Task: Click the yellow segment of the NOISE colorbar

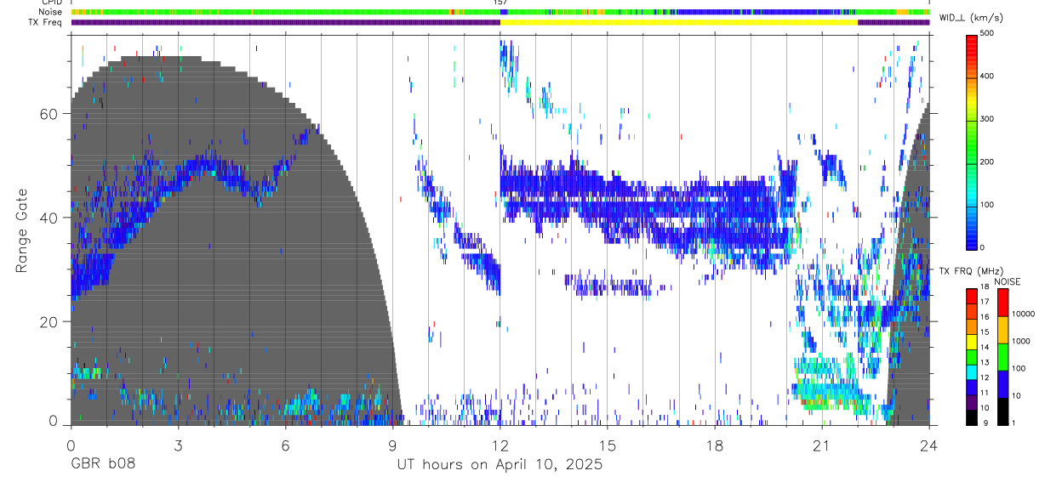Action: (x=1002, y=329)
